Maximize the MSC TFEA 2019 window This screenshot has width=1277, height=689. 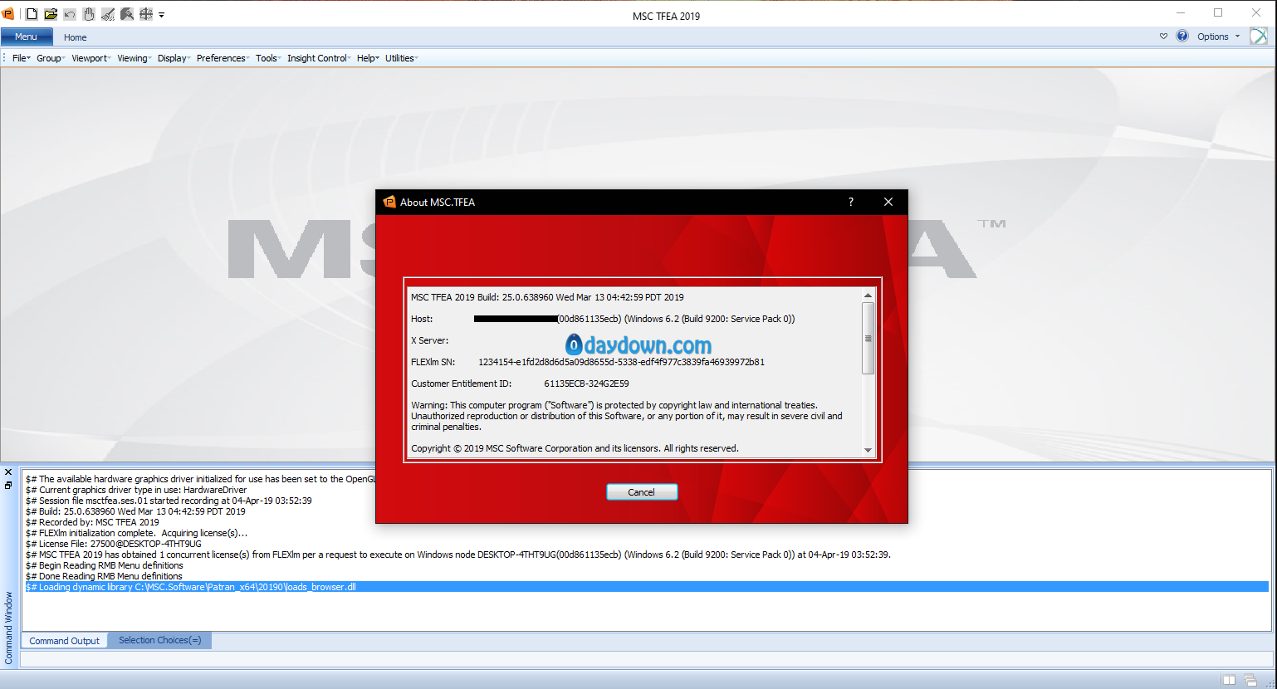pyautogui.click(x=1218, y=13)
